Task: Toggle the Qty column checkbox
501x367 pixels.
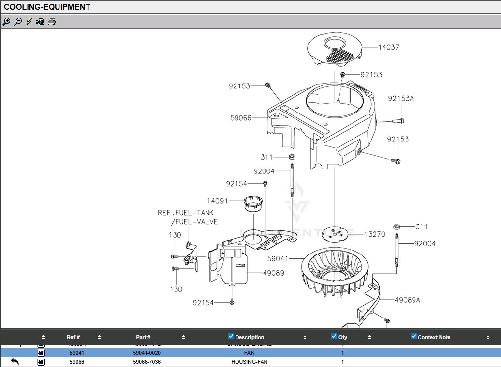Action: click(x=334, y=337)
